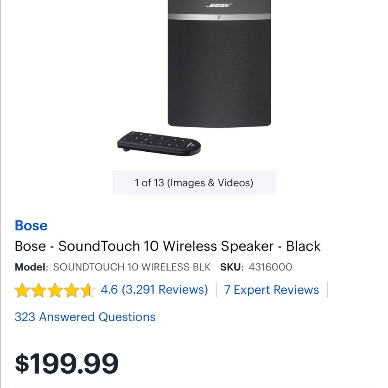Open the 7 Expert Reviews
The height and width of the screenshot is (388, 388).
(272, 290)
